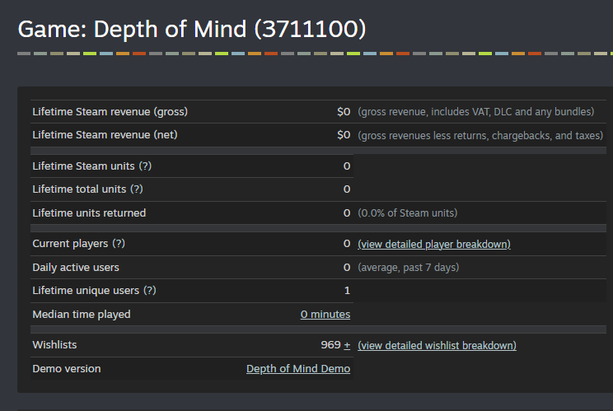Click the 'Daily active users' label

pos(76,267)
